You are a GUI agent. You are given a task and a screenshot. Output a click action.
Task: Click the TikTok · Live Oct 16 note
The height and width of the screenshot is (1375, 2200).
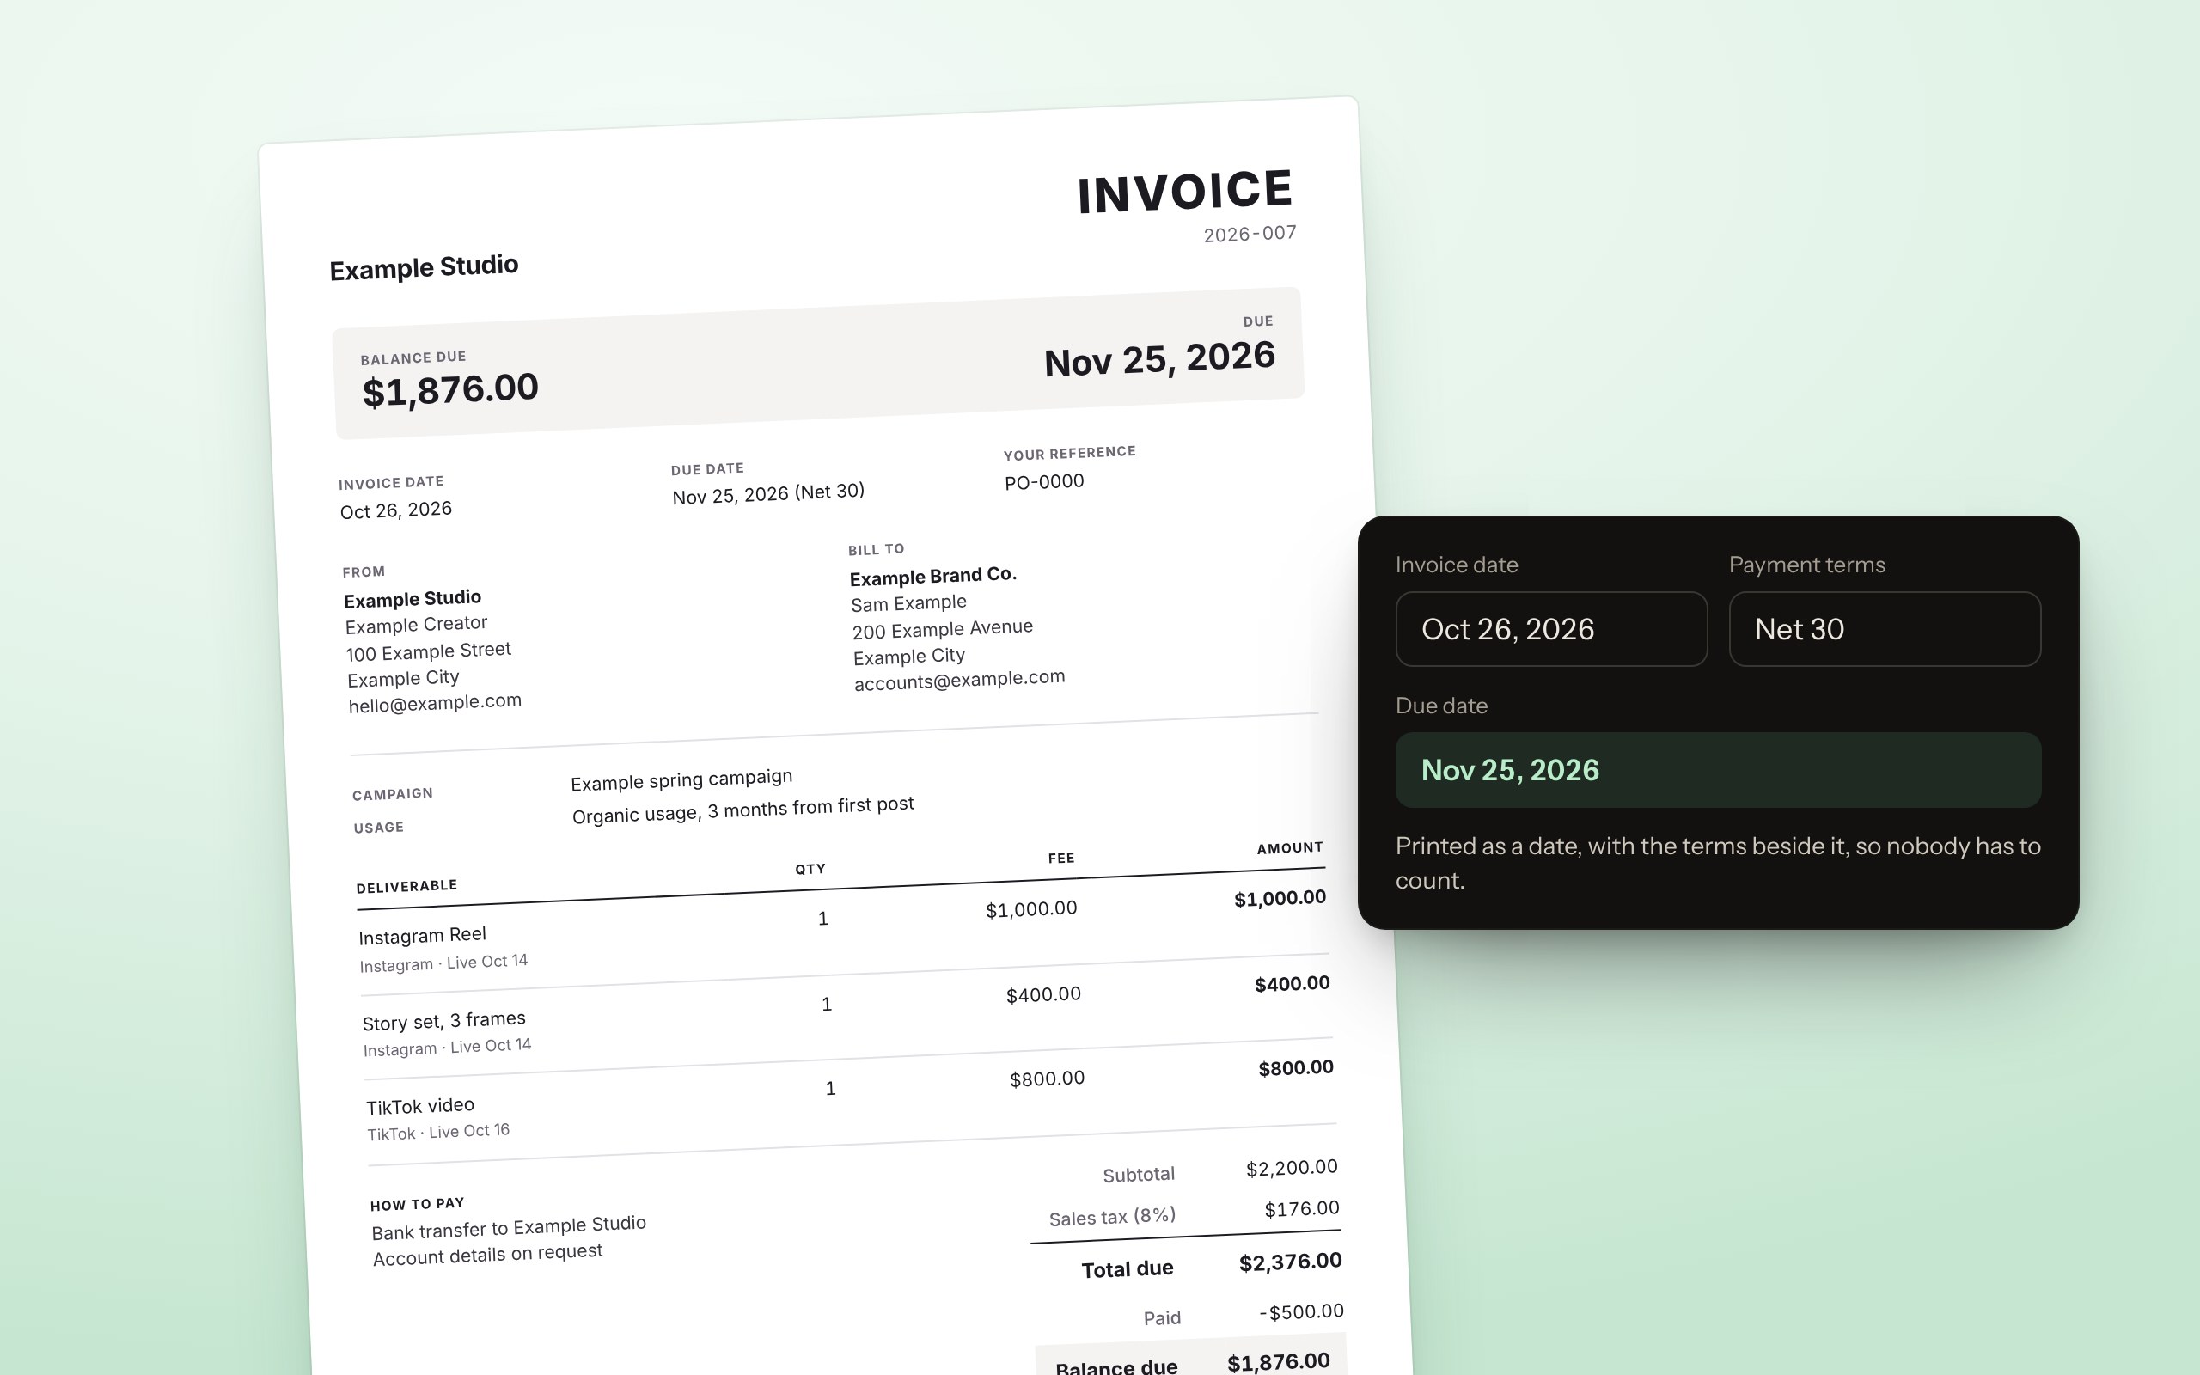click(x=438, y=1132)
